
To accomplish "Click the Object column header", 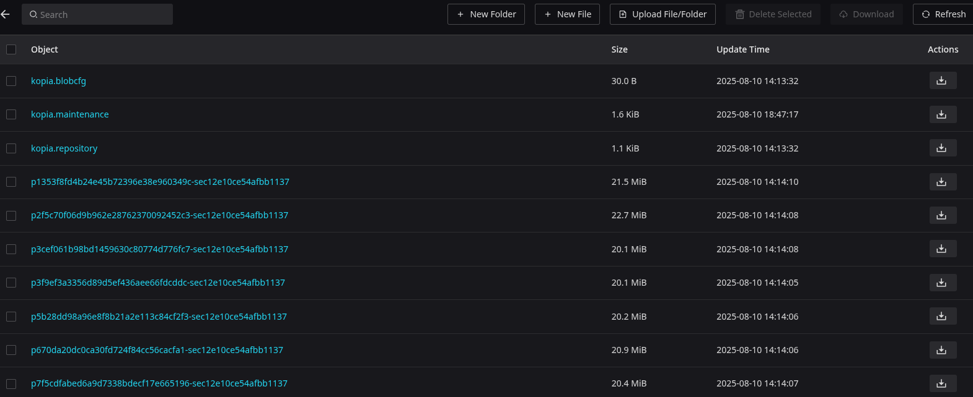I will pyautogui.click(x=45, y=49).
